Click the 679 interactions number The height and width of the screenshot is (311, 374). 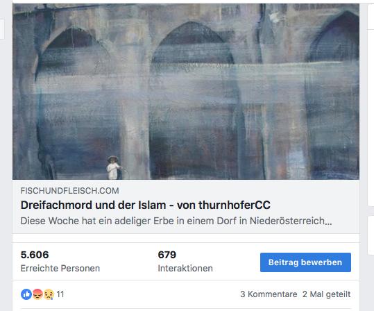pos(167,255)
